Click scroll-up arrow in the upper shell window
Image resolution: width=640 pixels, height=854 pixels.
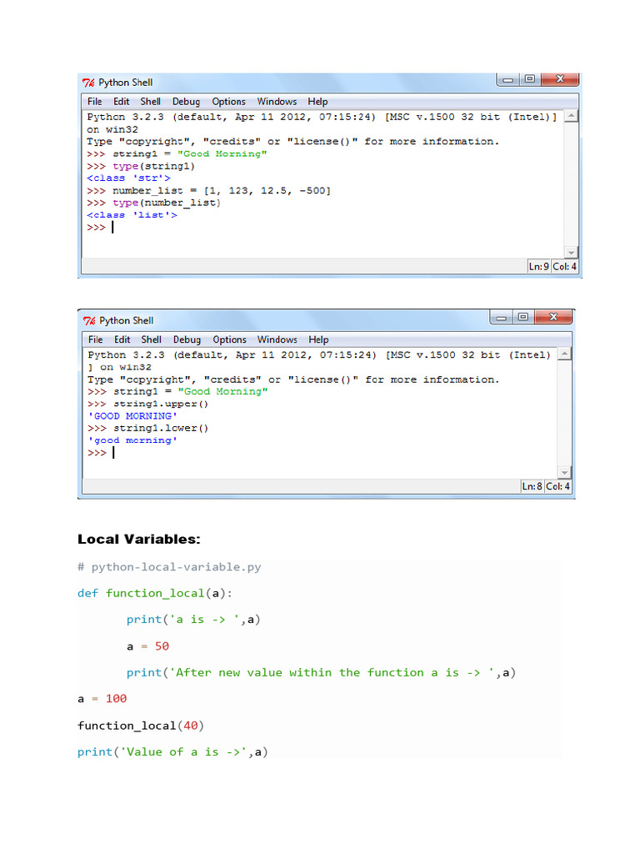click(x=571, y=118)
